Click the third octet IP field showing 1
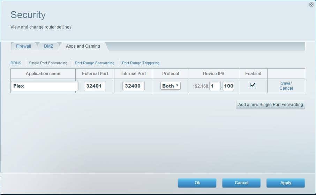The image size is (316, 195). coord(215,86)
